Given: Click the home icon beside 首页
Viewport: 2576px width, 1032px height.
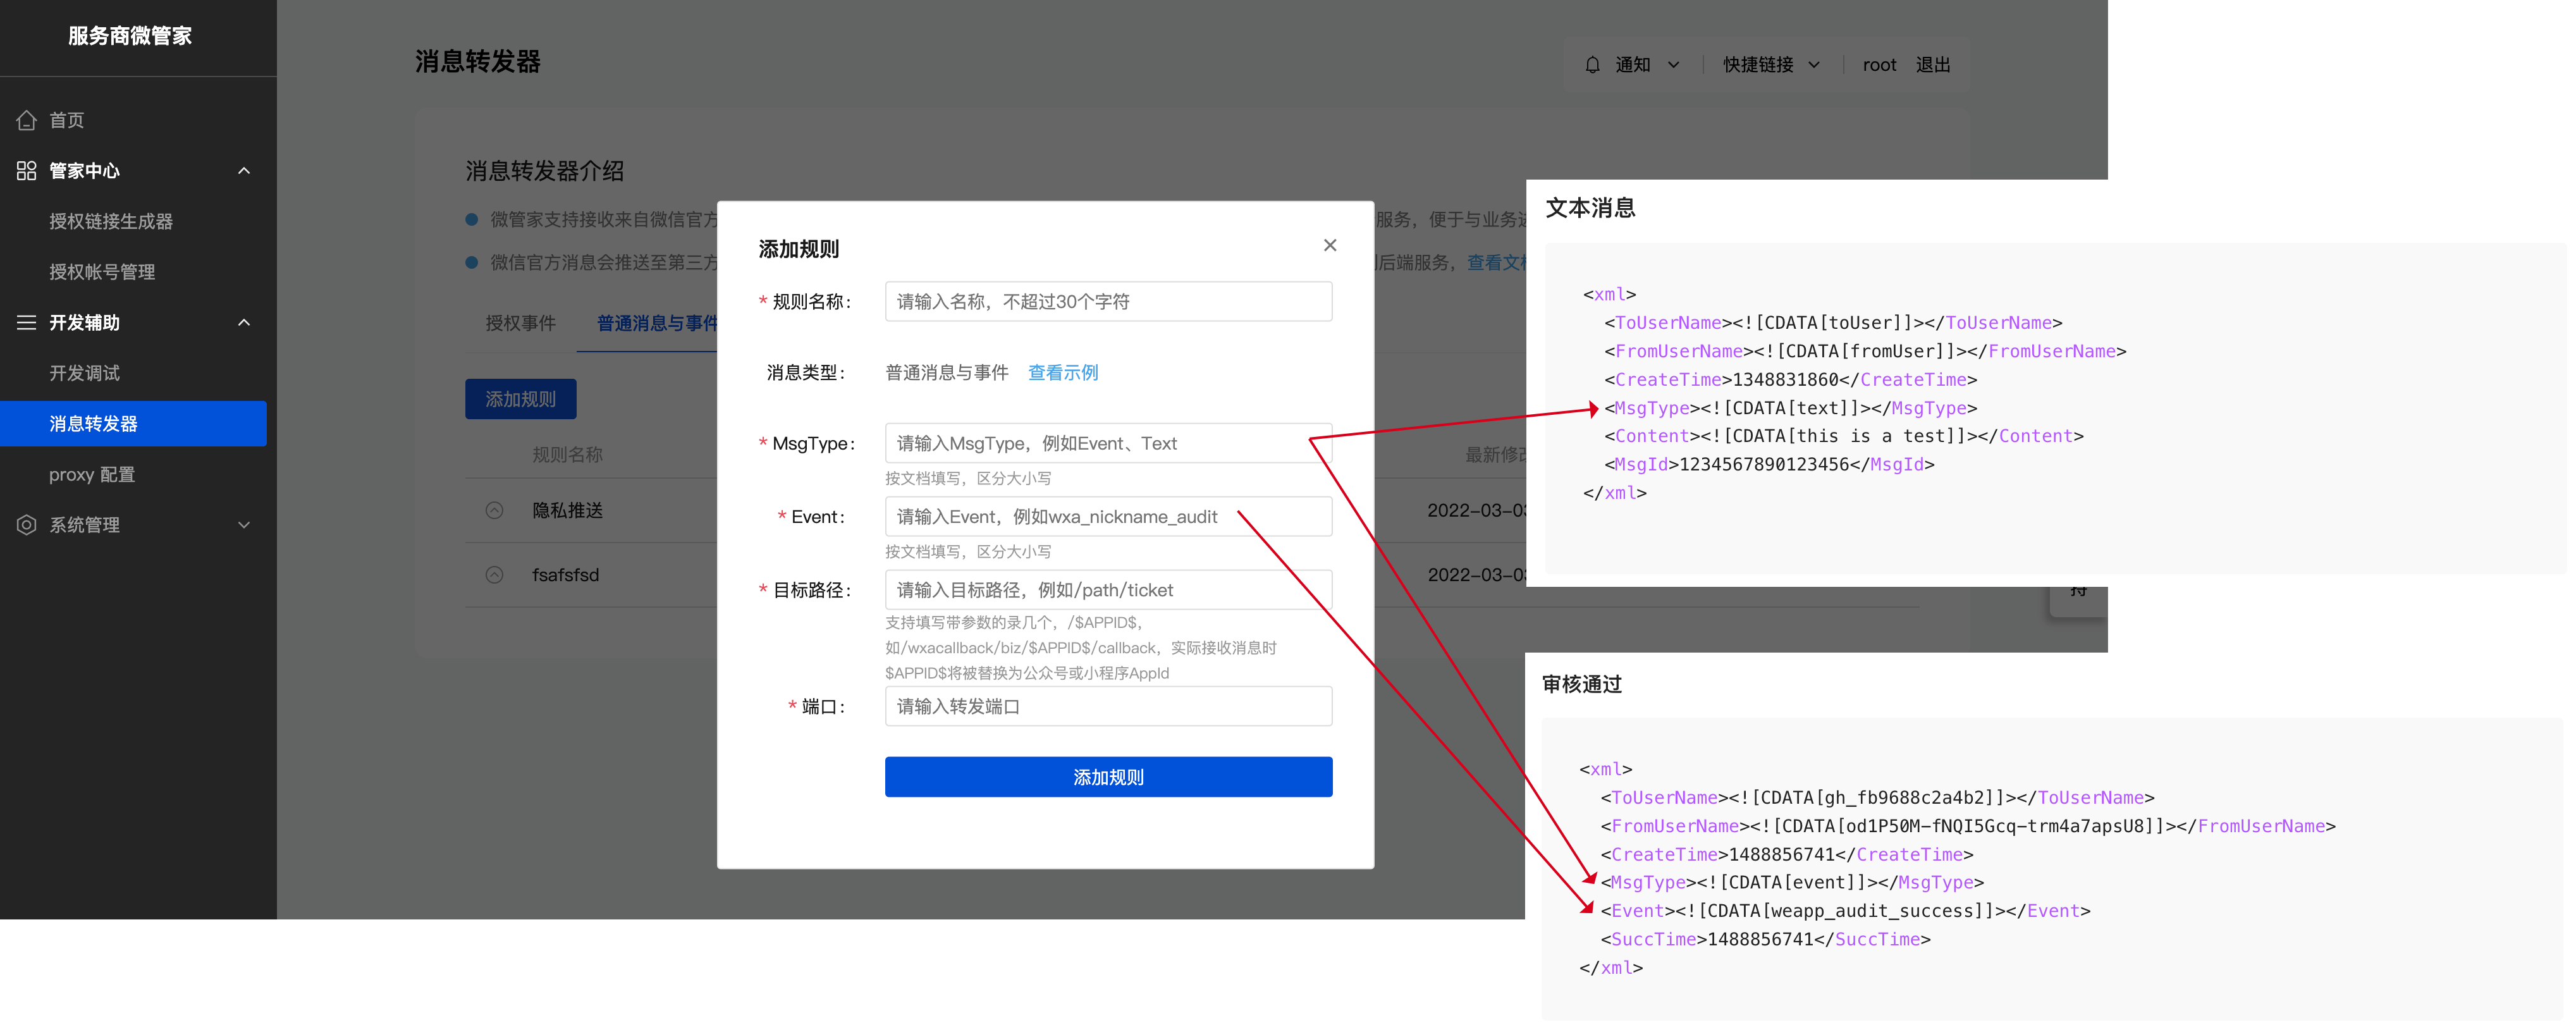Looking at the screenshot, I should click(x=27, y=120).
